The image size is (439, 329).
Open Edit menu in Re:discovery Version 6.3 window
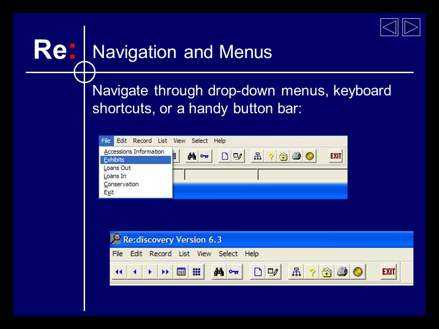(136, 254)
